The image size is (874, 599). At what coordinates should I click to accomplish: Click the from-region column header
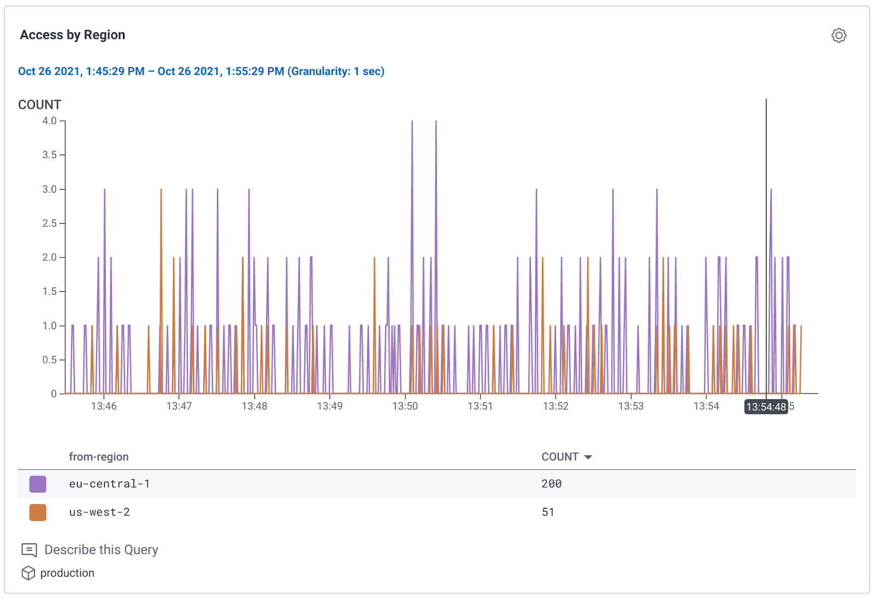pyautogui.click(x=99, y=457)
